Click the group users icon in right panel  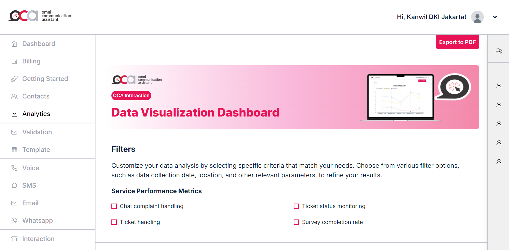pyautogui.click(x=499, y=51)
